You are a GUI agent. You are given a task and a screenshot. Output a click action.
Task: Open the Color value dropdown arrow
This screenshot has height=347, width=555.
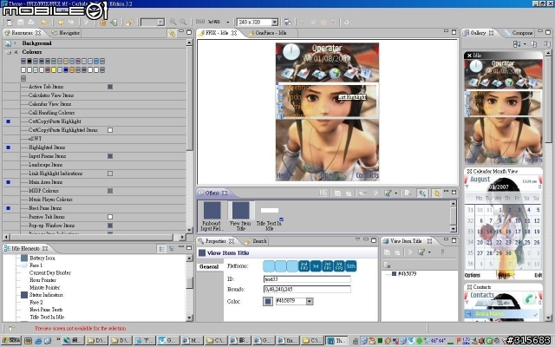(x=310, y=301)
